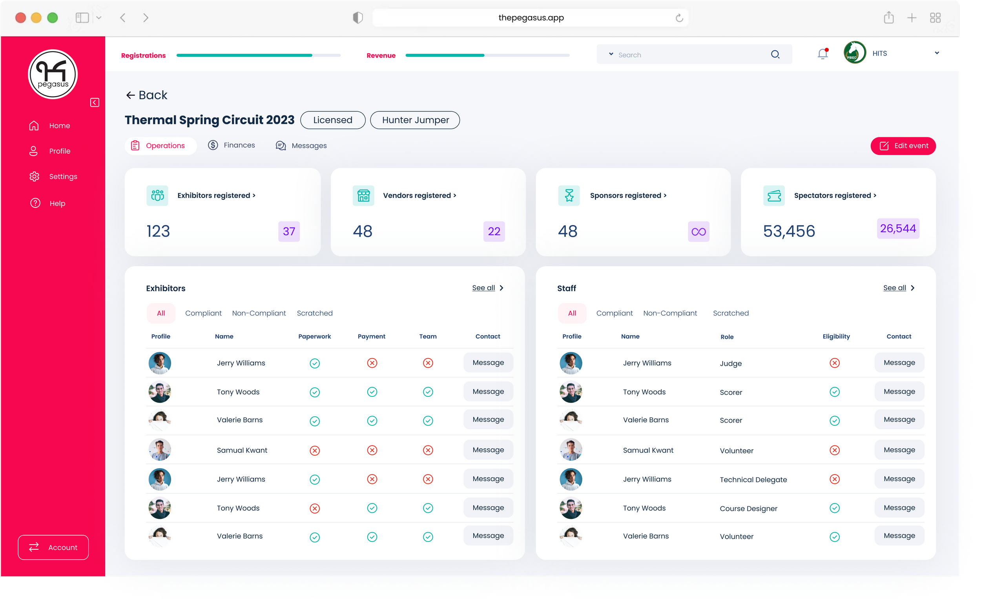Image resolution: width=981 pixels, height=607 pixels.
Task: Select Non-Compliant filter under Exhibitors
Action: click(x=259, y=313)
